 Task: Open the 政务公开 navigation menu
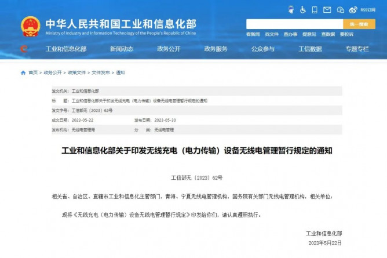pos(169,49)
